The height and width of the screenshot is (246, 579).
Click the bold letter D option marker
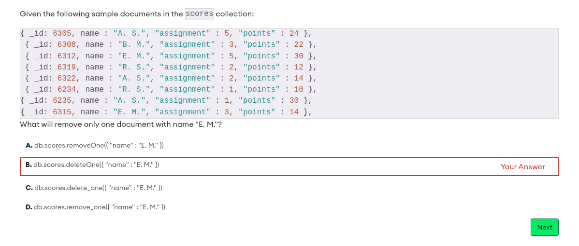29,207
